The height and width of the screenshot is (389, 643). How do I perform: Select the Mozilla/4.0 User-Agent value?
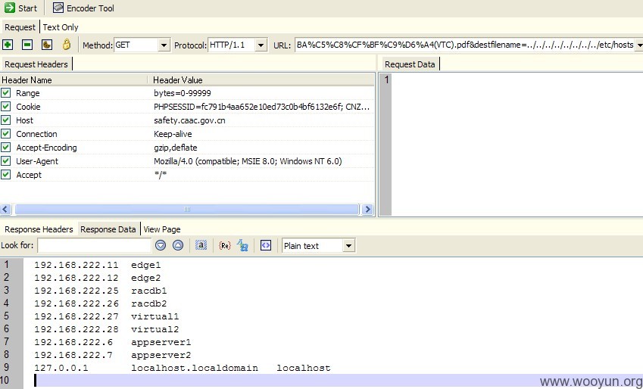coord(248,161)
